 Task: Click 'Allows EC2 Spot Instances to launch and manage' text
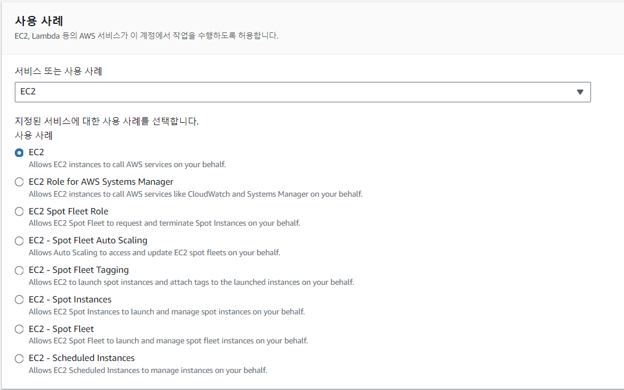click(x=167, y=312)
